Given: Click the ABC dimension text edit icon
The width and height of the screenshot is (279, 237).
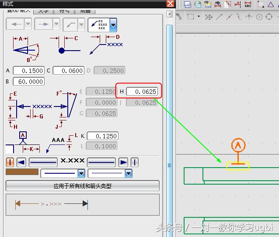Looking at the screenshot, I should (248, 4).
